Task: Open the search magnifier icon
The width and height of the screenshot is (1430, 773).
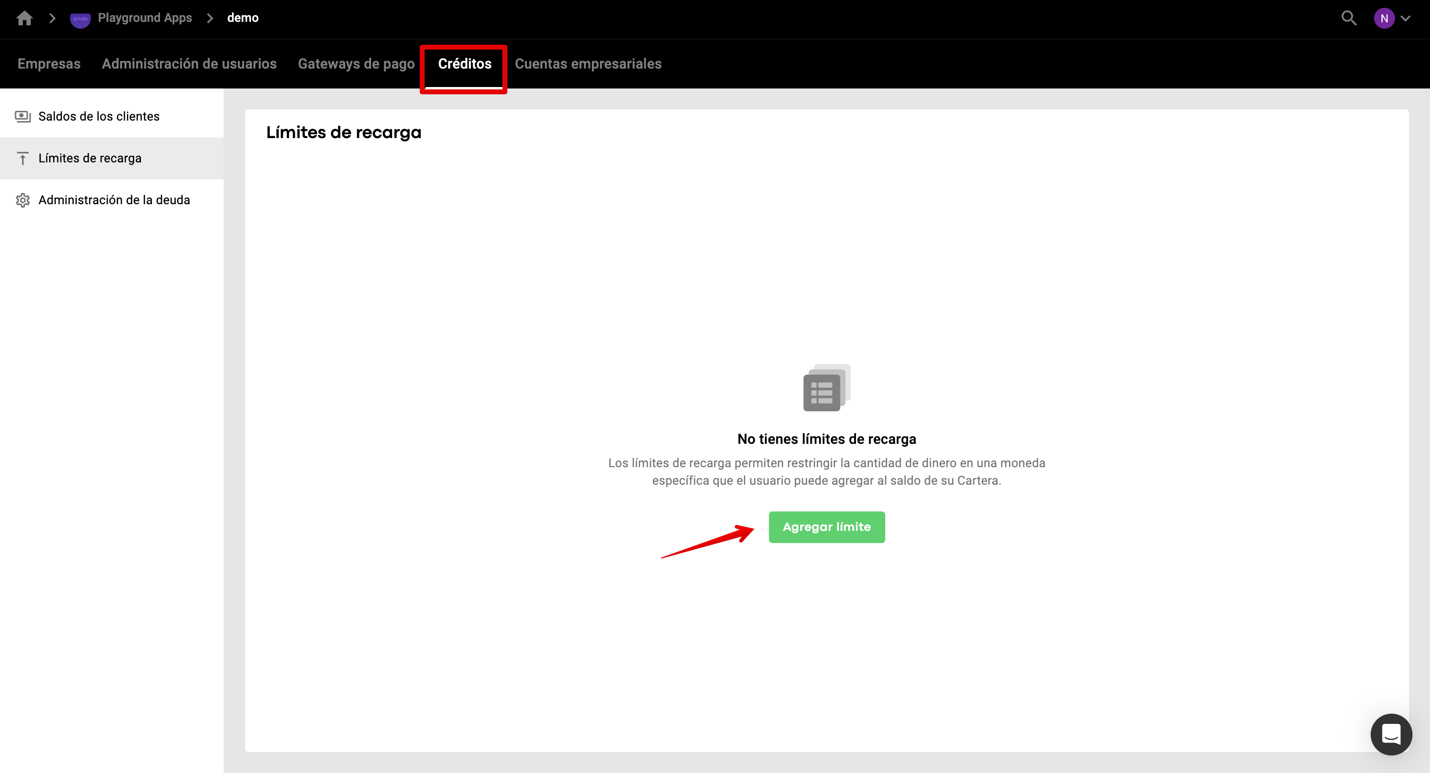Action: (x=1348, y=18)
